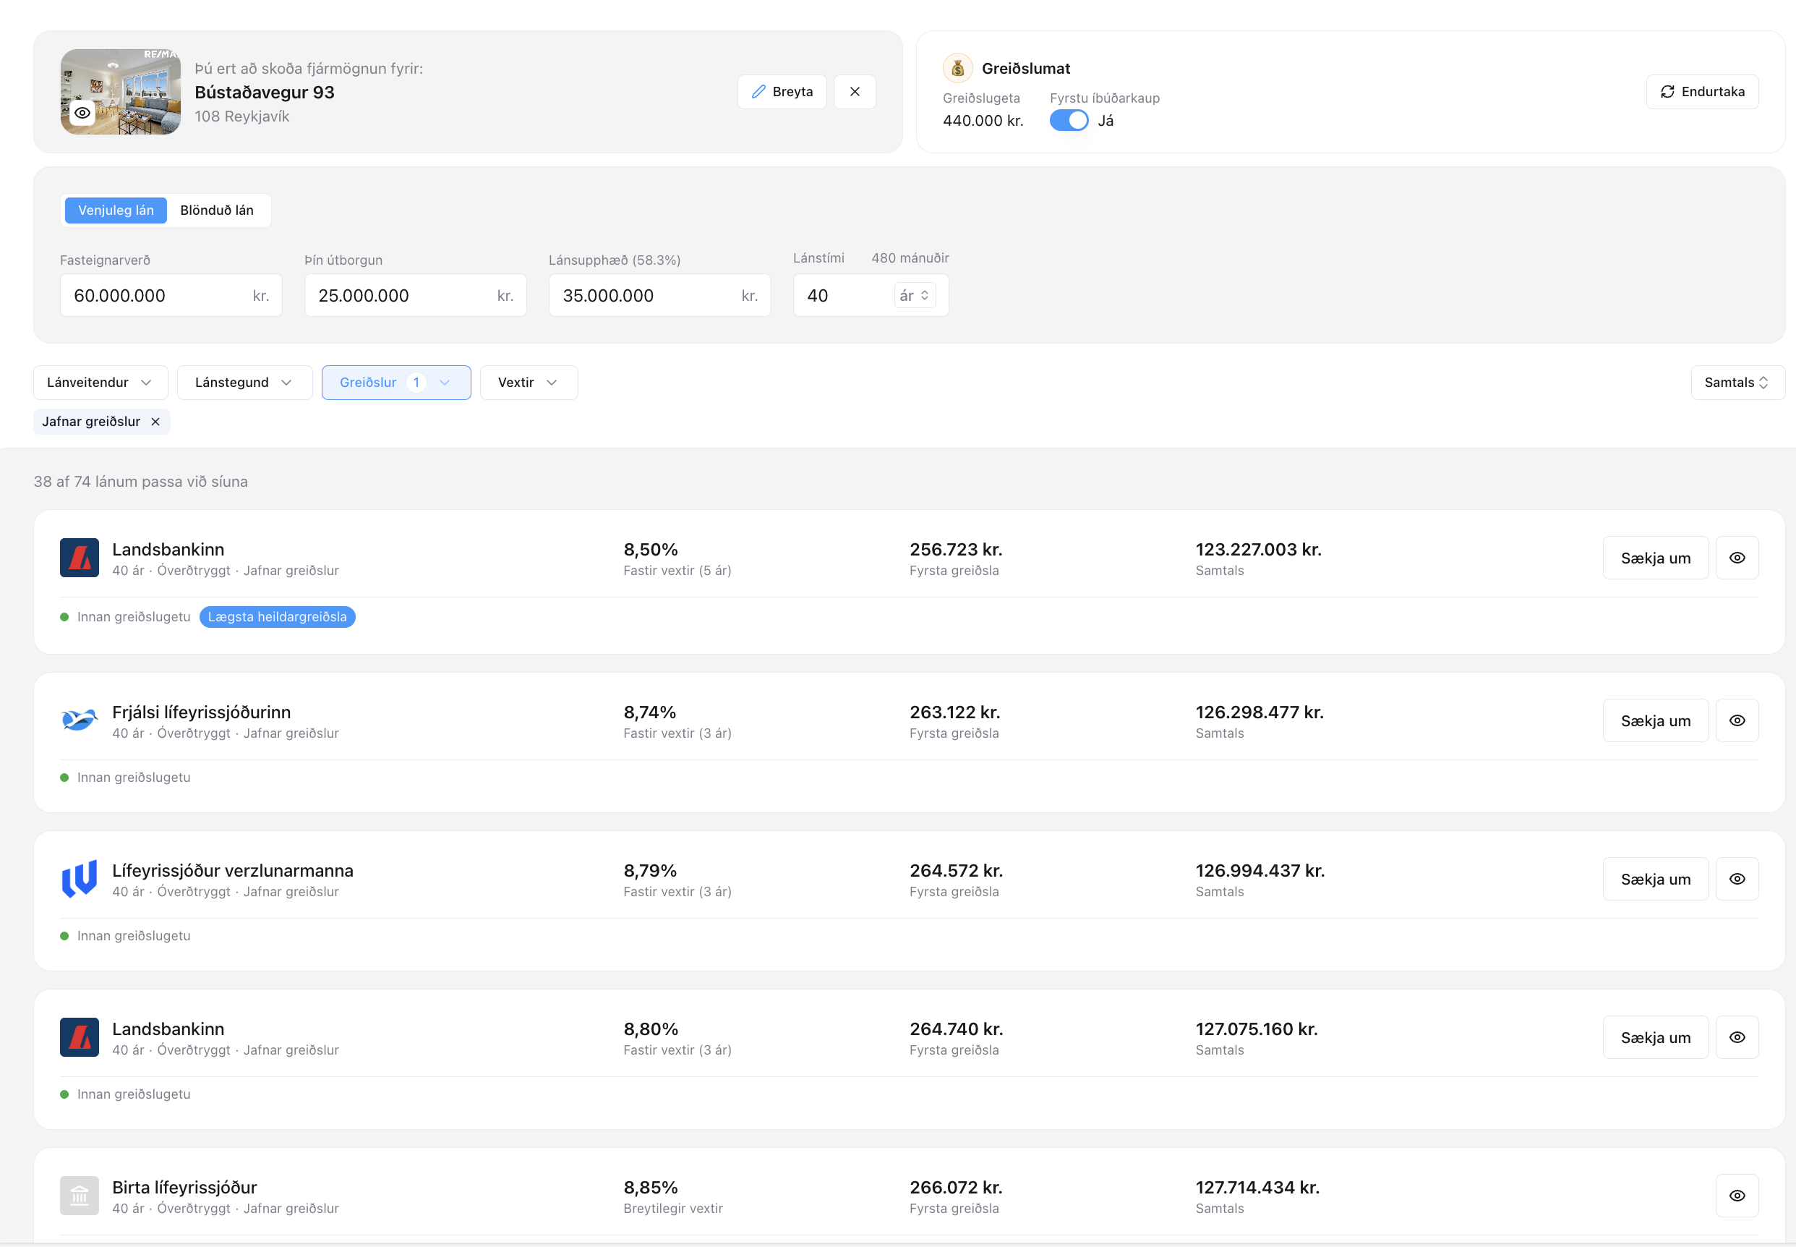Screen dimensions: 1796x1247
Task: View details of Lífeyrissjóður verzlunarmanna loan
Action: pyautogui.click(x=1737, y=879)
